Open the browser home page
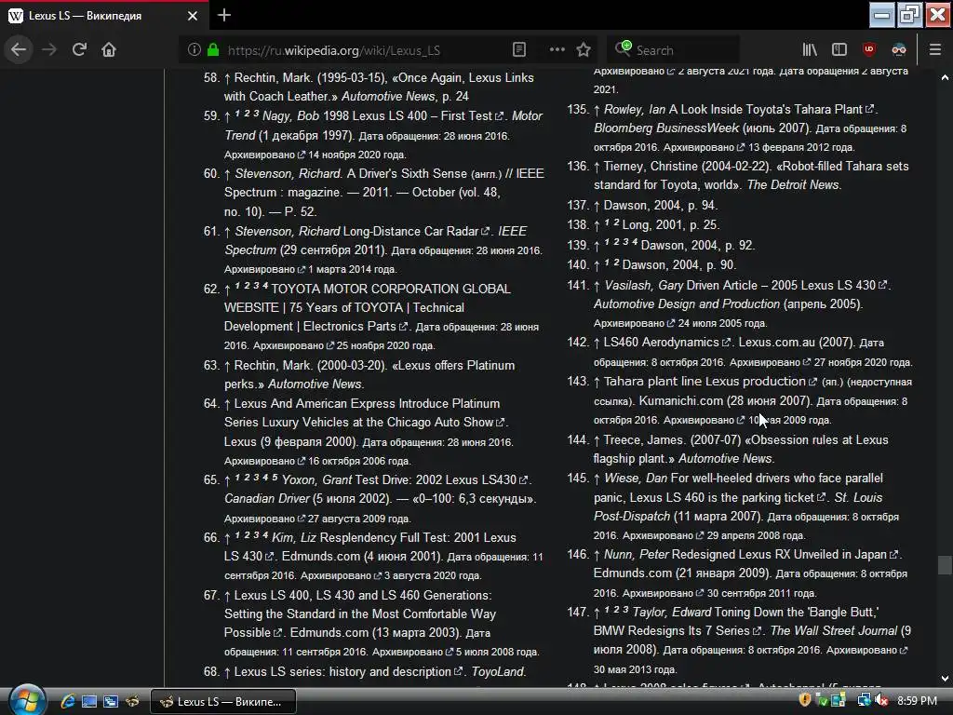The image size is (953, 715). click(x=109, y=49)
